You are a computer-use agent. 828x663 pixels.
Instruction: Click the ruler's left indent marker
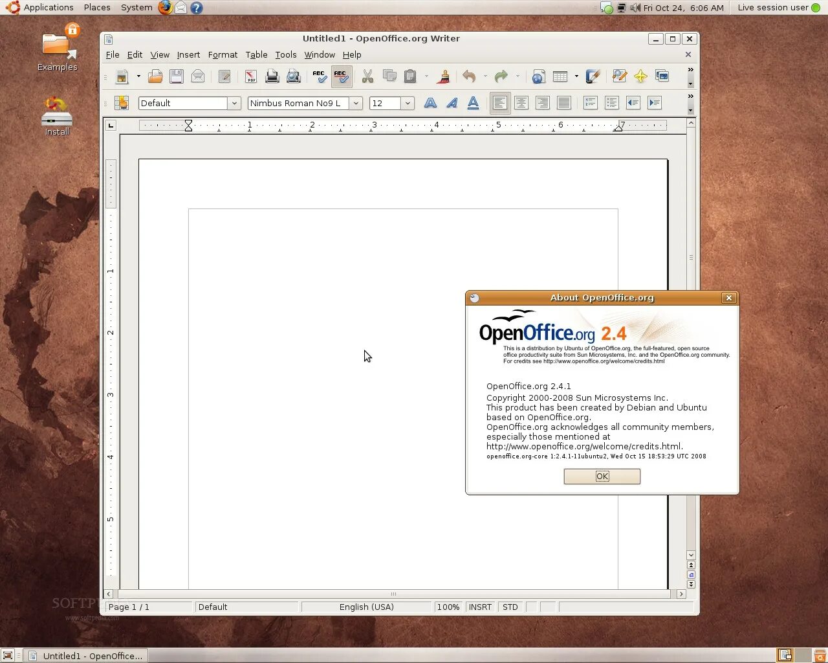(188, 126)
